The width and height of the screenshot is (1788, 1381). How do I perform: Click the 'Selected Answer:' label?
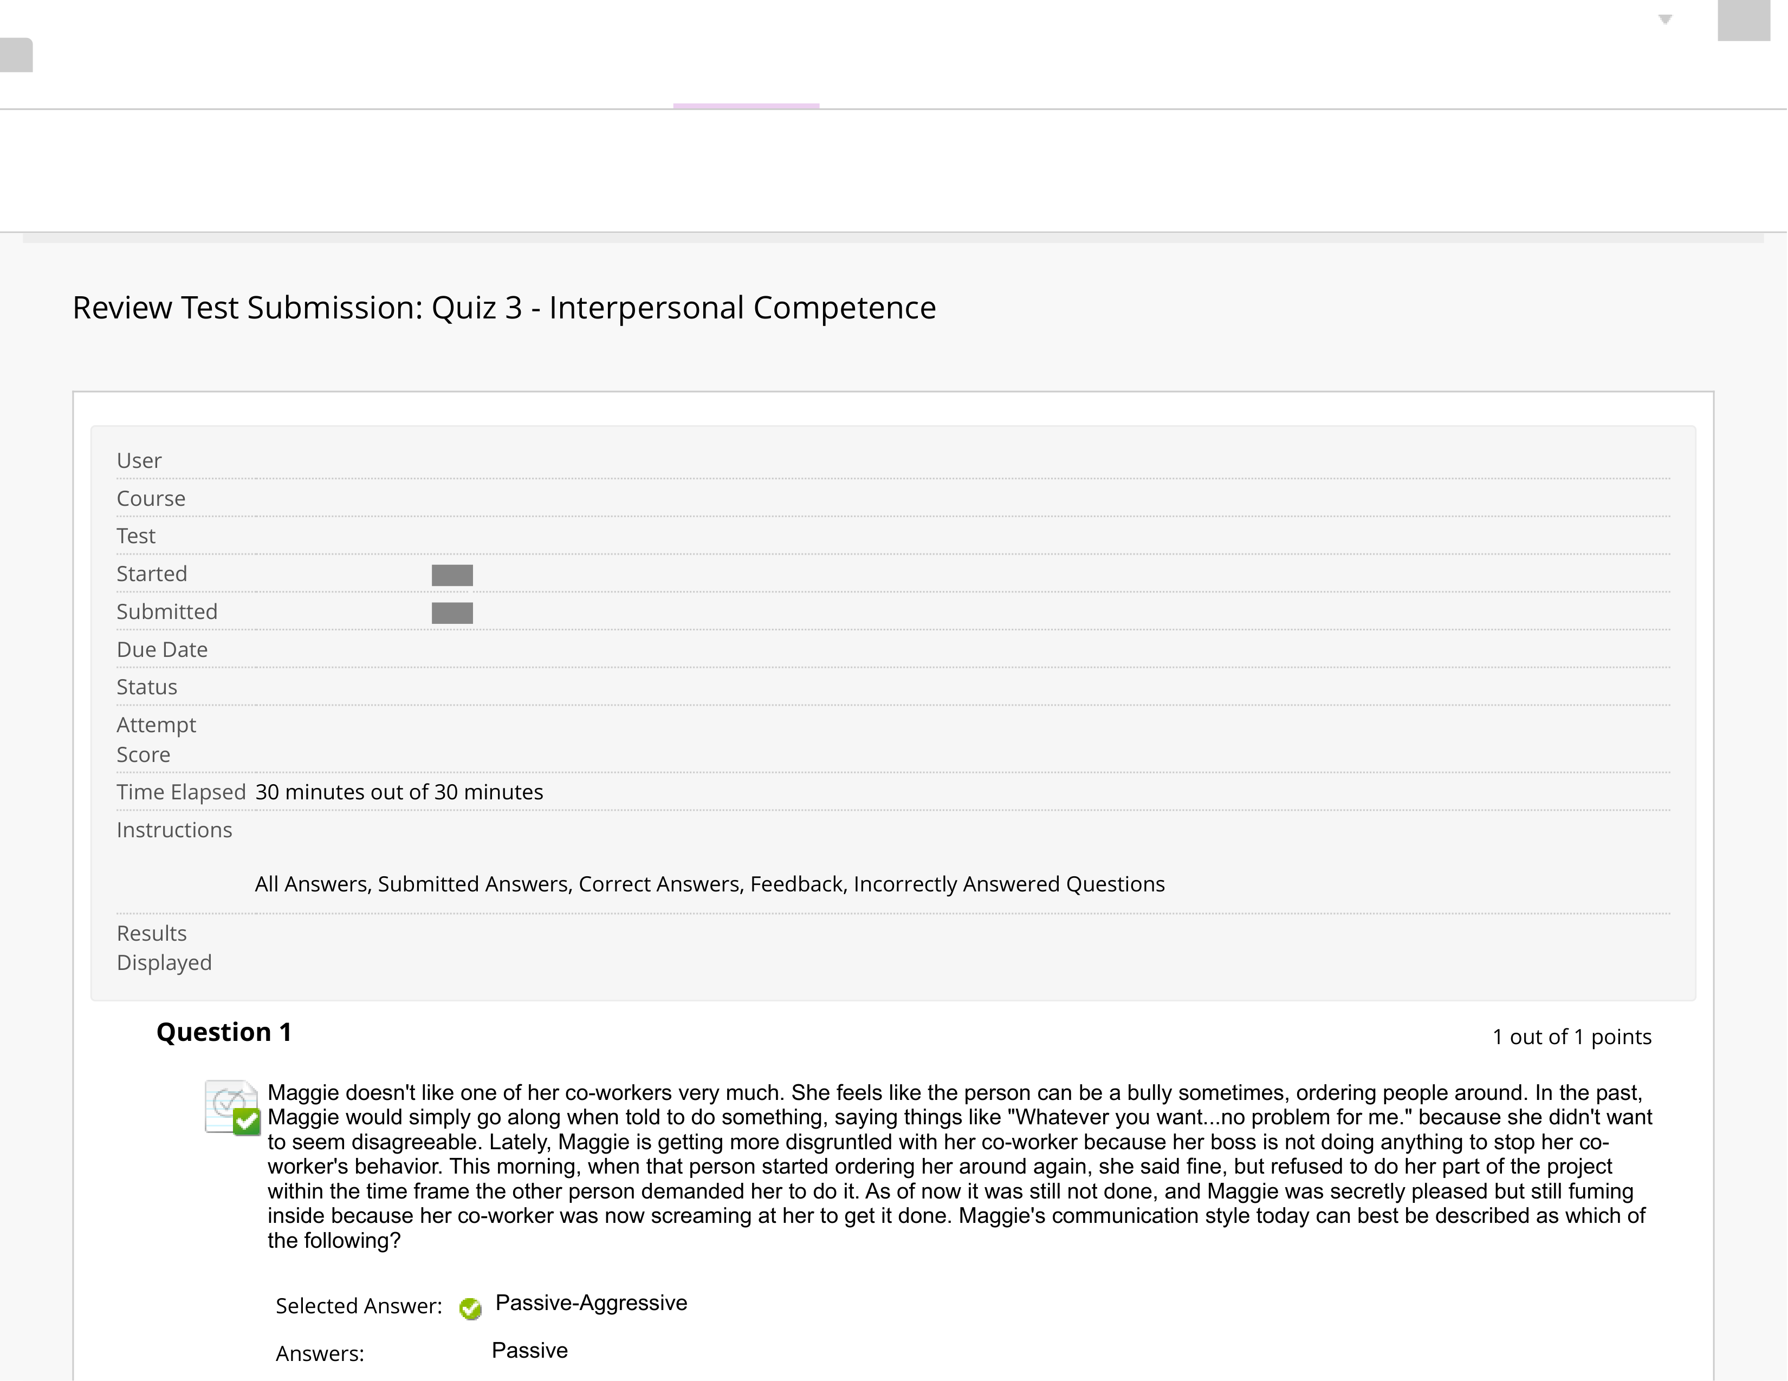pyautogui.click(x=359, y=1307)
